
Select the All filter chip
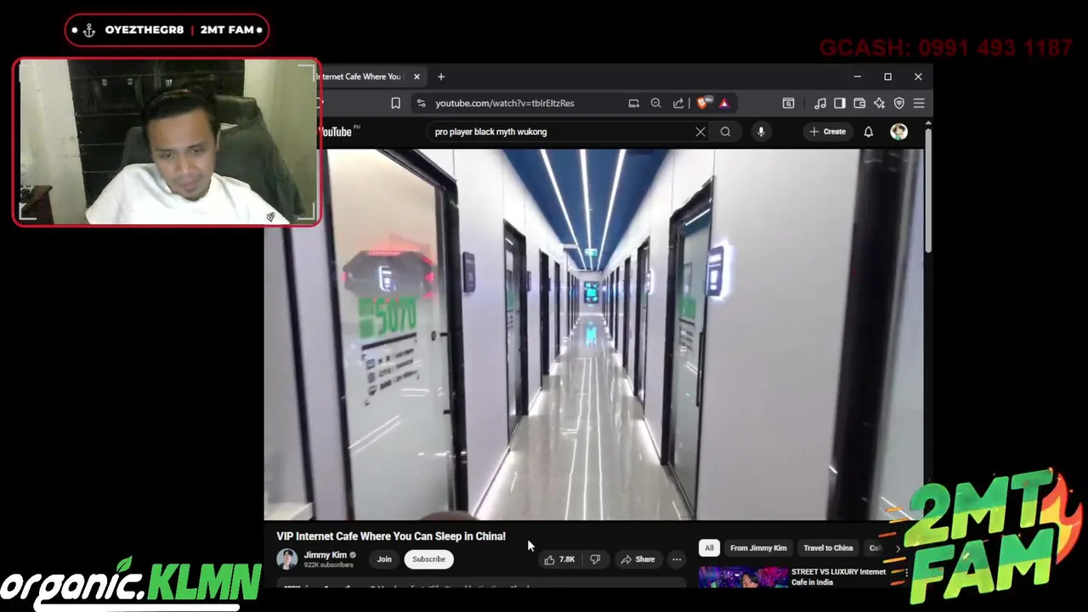[709, 548]
